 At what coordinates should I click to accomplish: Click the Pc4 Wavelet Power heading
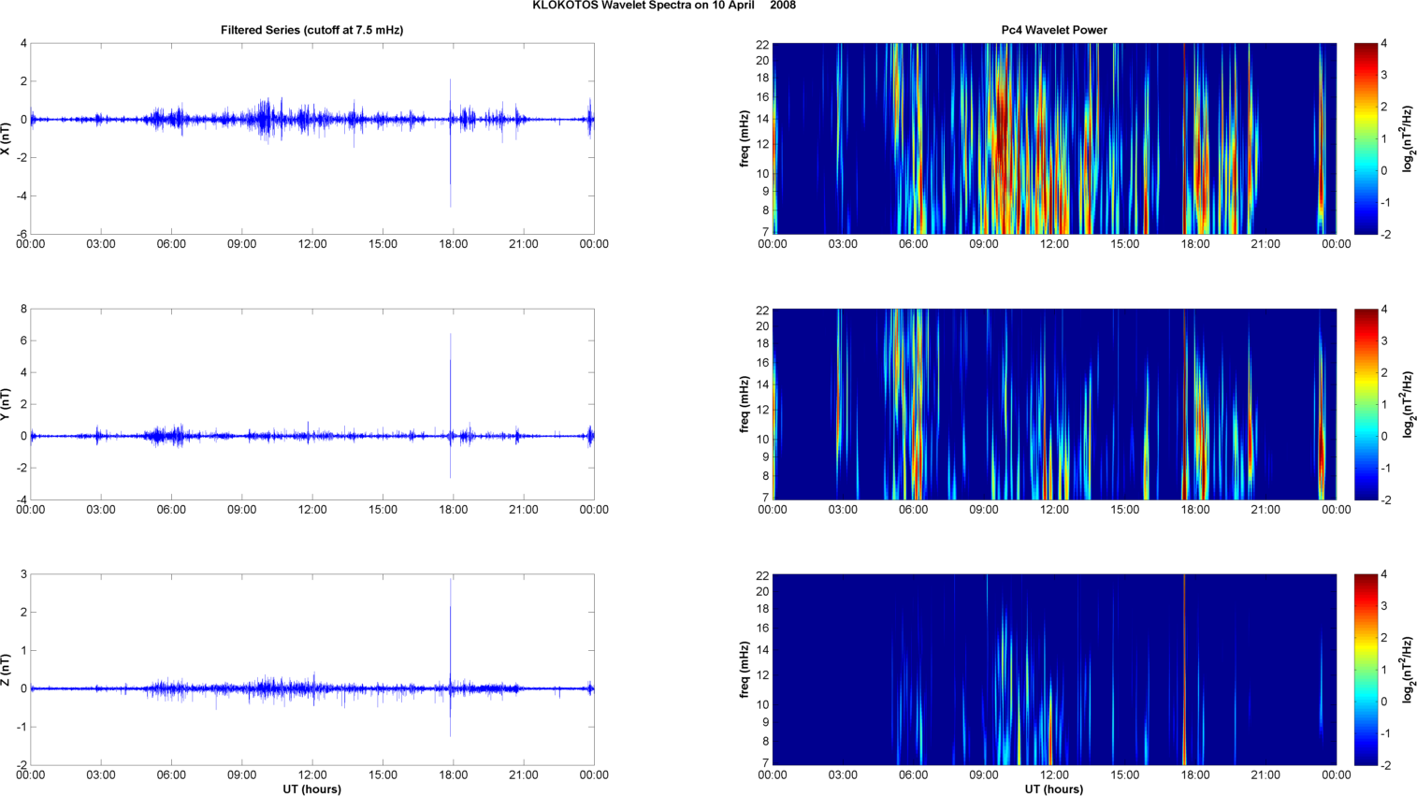coord(1053,30)
